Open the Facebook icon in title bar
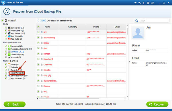The image size is (172, 111). point(144,3)
